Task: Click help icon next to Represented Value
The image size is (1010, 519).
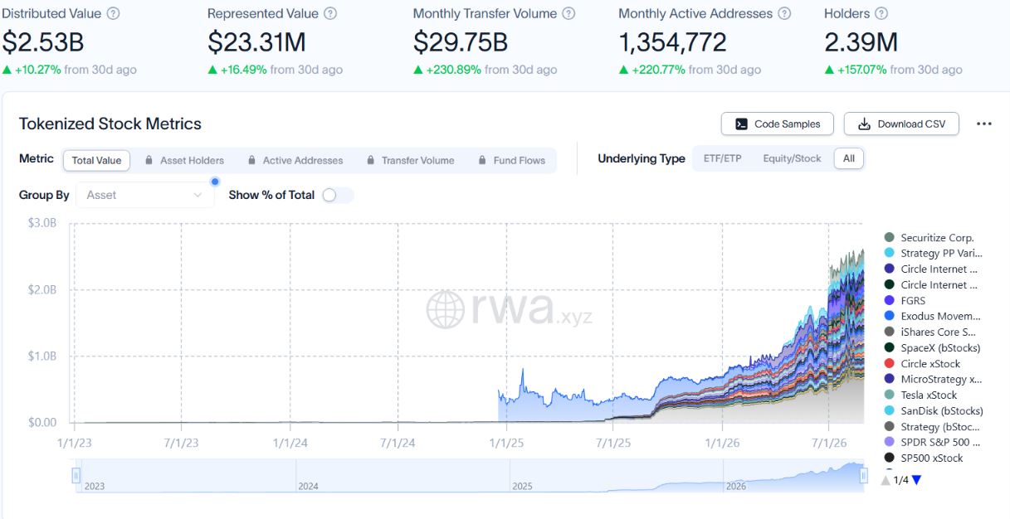Action: tap(330, 13)
